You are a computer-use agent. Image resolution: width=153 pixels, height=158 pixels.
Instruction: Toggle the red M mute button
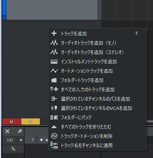pos(12,122)
